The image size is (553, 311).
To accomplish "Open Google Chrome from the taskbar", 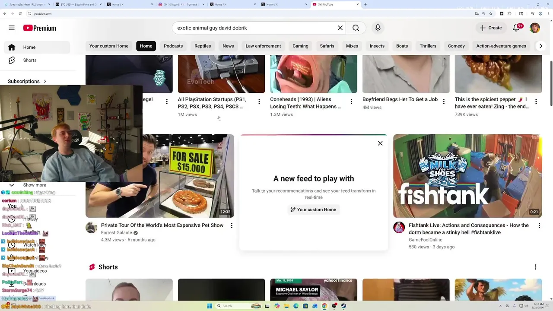I will click(x=324, y=306).
